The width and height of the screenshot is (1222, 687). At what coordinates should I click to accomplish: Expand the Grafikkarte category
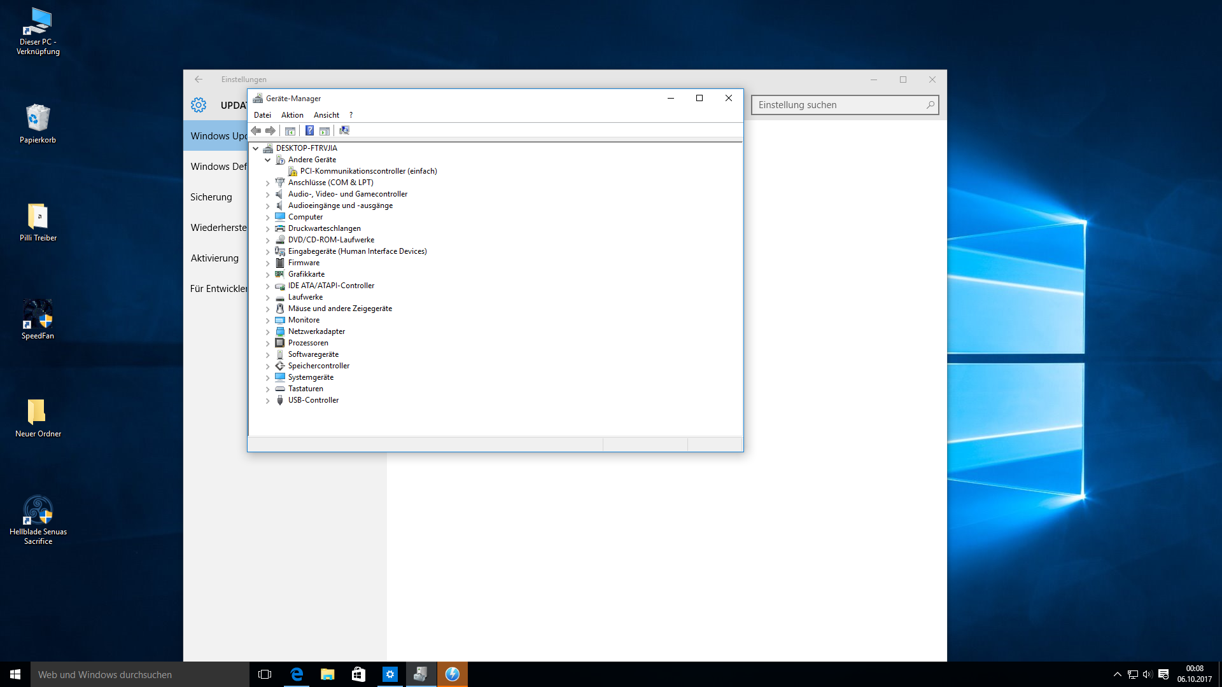tap(268, 275)
